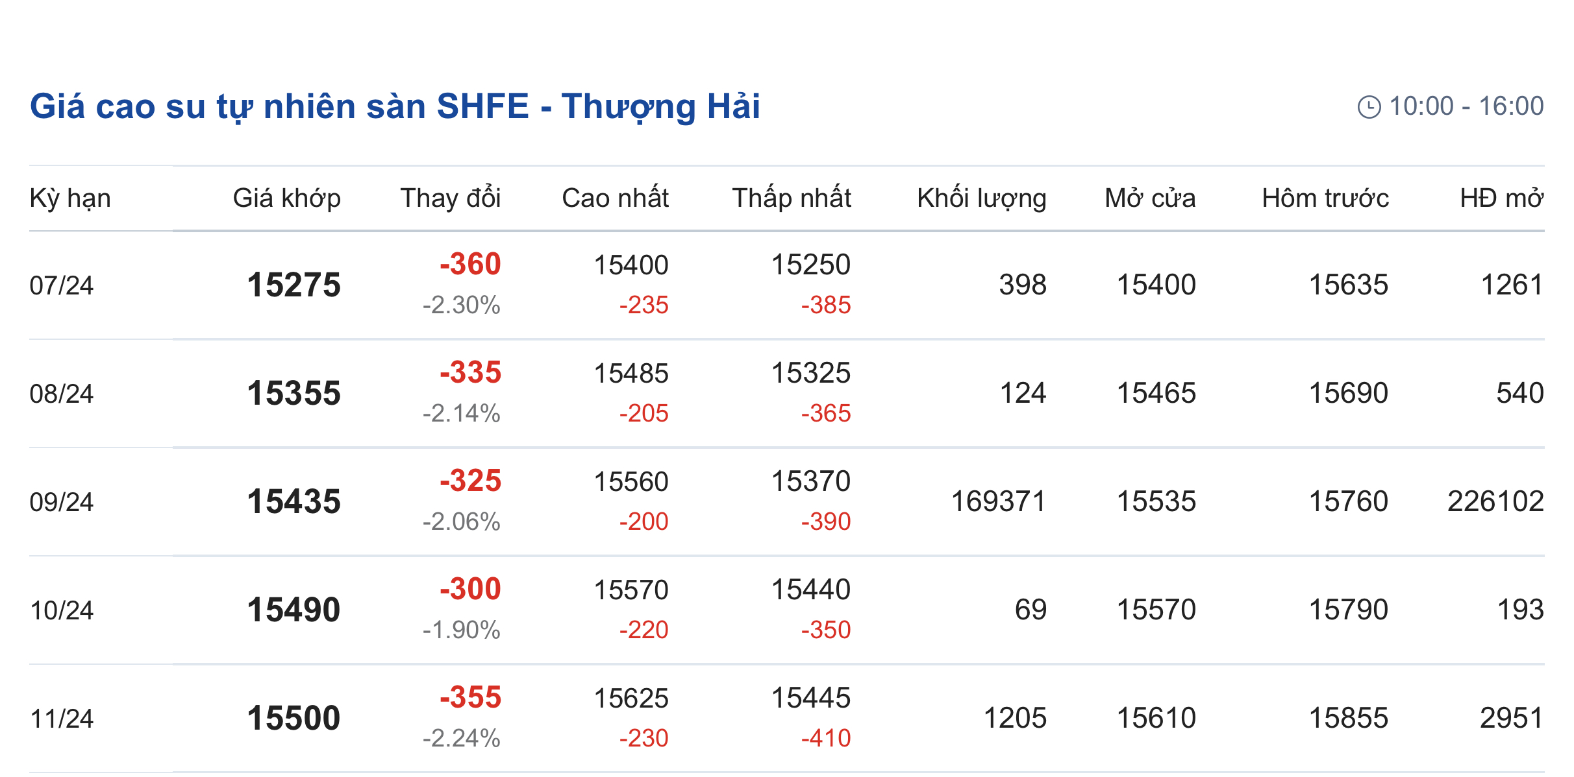This screenshot has width=1574, height=777.
Task: Select the 07/24 contract term row
Action: (x=62, y=286)
